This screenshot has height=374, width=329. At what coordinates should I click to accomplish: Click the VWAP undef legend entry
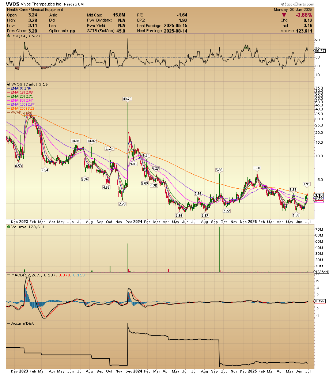coord(20,112)
